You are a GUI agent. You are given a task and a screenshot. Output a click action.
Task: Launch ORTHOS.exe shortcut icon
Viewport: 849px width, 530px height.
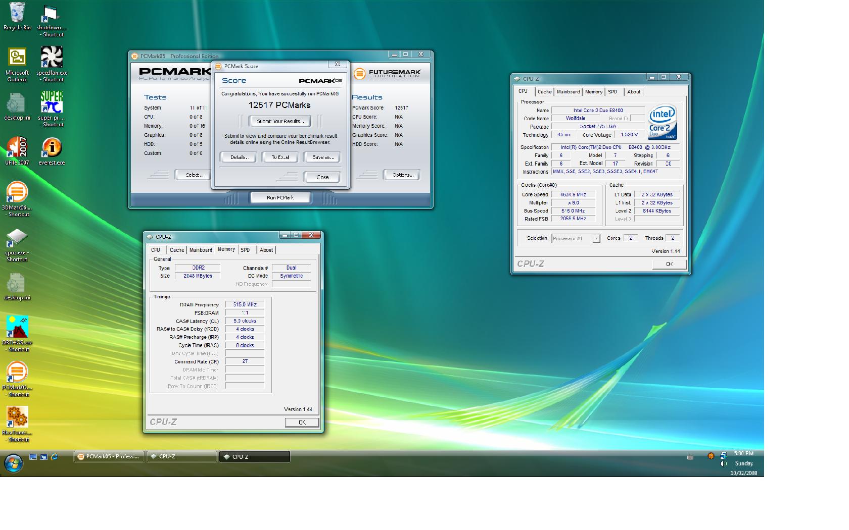(17, 334)
